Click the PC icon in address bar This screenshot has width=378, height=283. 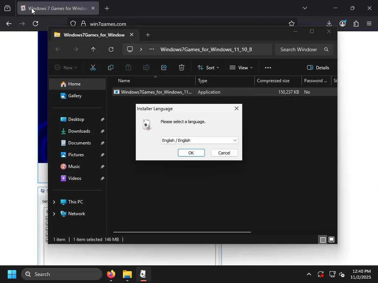pyautogui.click(x=130, y=49)
